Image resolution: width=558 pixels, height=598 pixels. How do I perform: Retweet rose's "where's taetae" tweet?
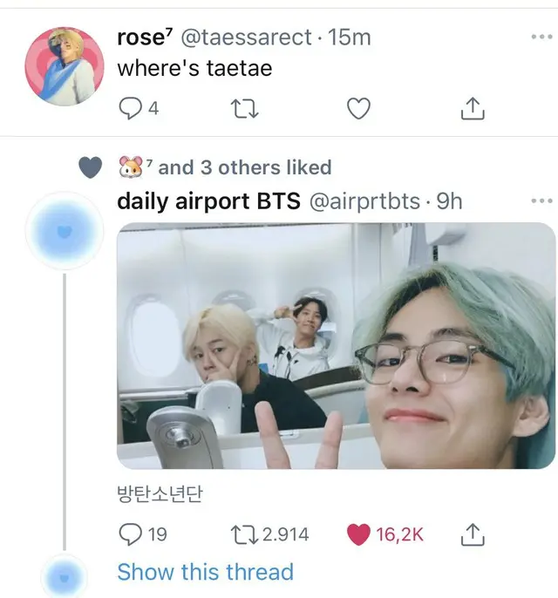pos(244,109)
